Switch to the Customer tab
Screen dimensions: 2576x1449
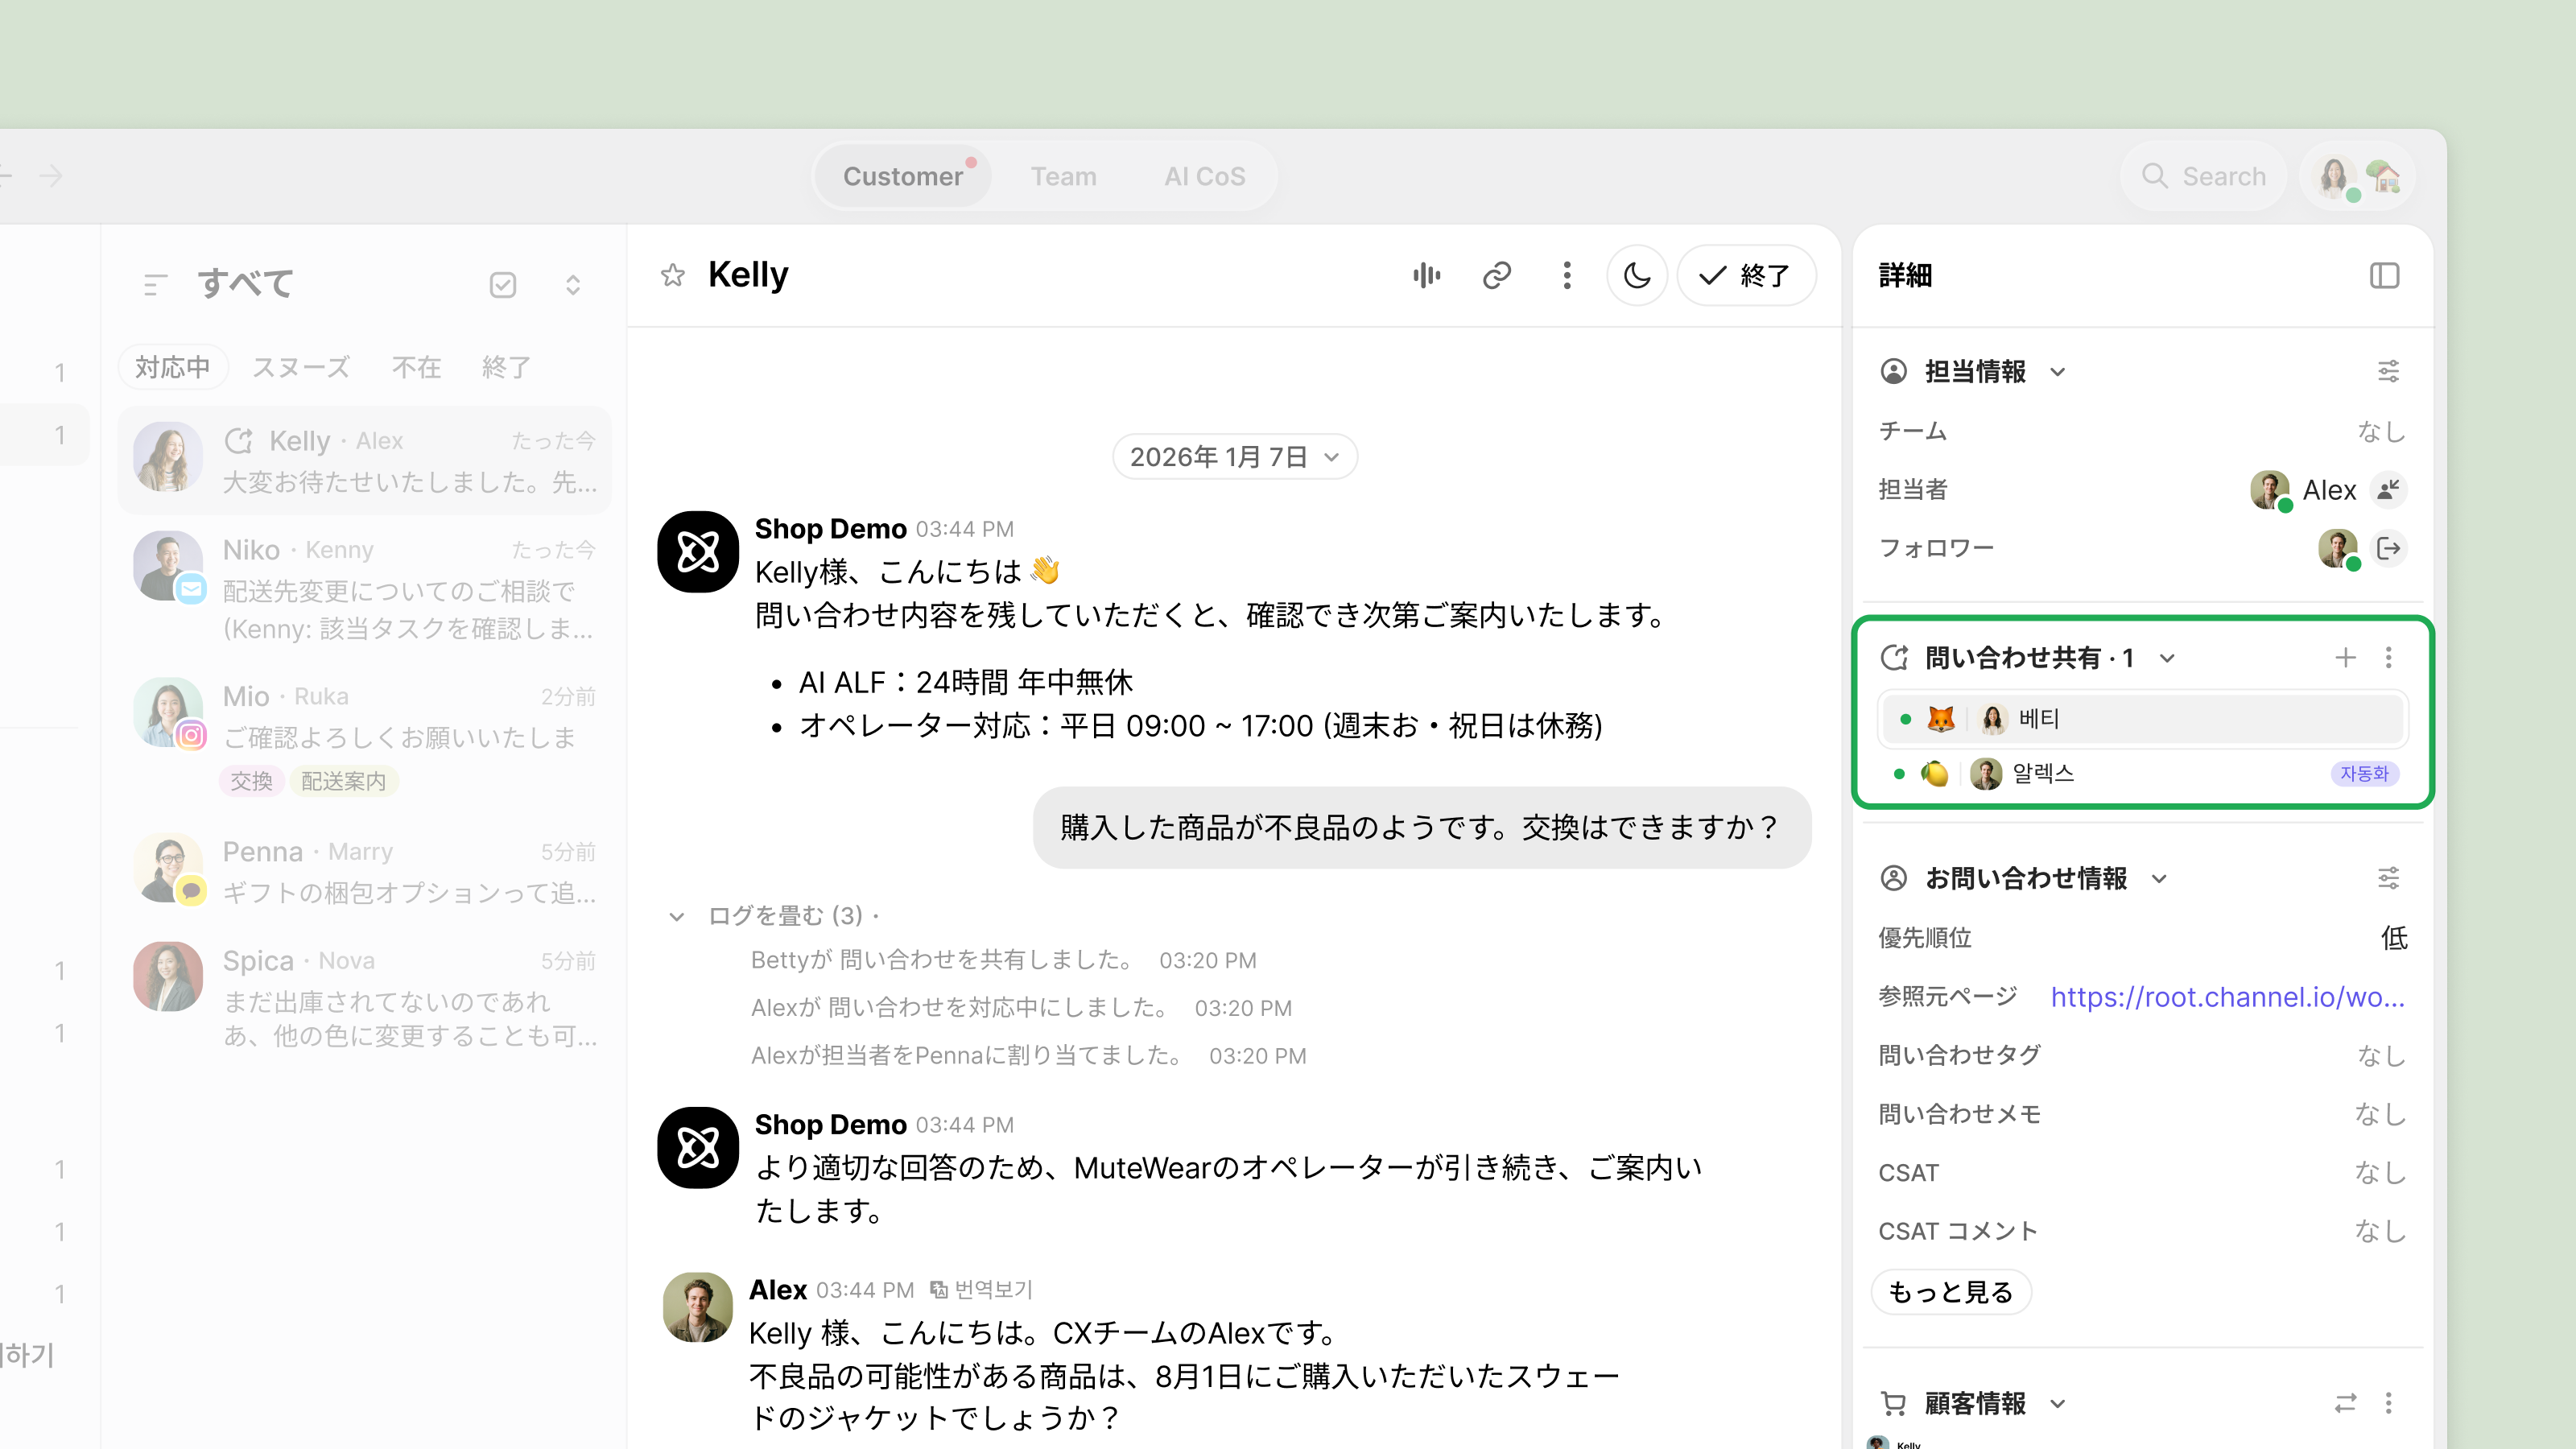(x=903, y=176)
